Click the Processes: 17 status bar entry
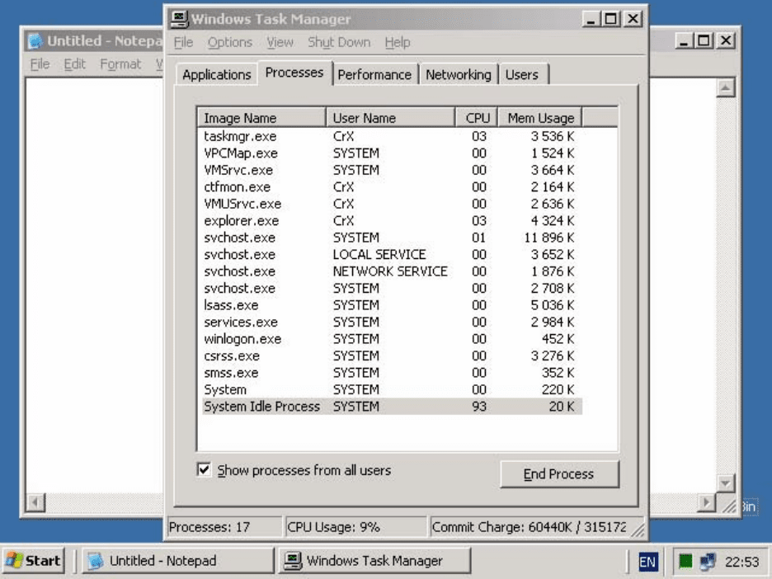The height and width of the screenshot is (579, 772). coord(224,527)
